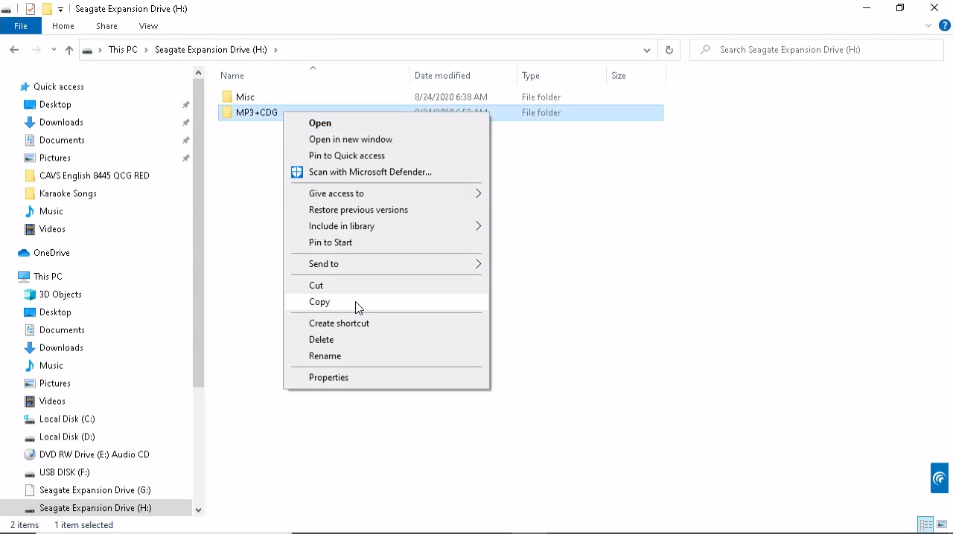Click Properties icon in Quick Access Toolbar
This screenshot has width=953, height=534.
coord(31,9)
